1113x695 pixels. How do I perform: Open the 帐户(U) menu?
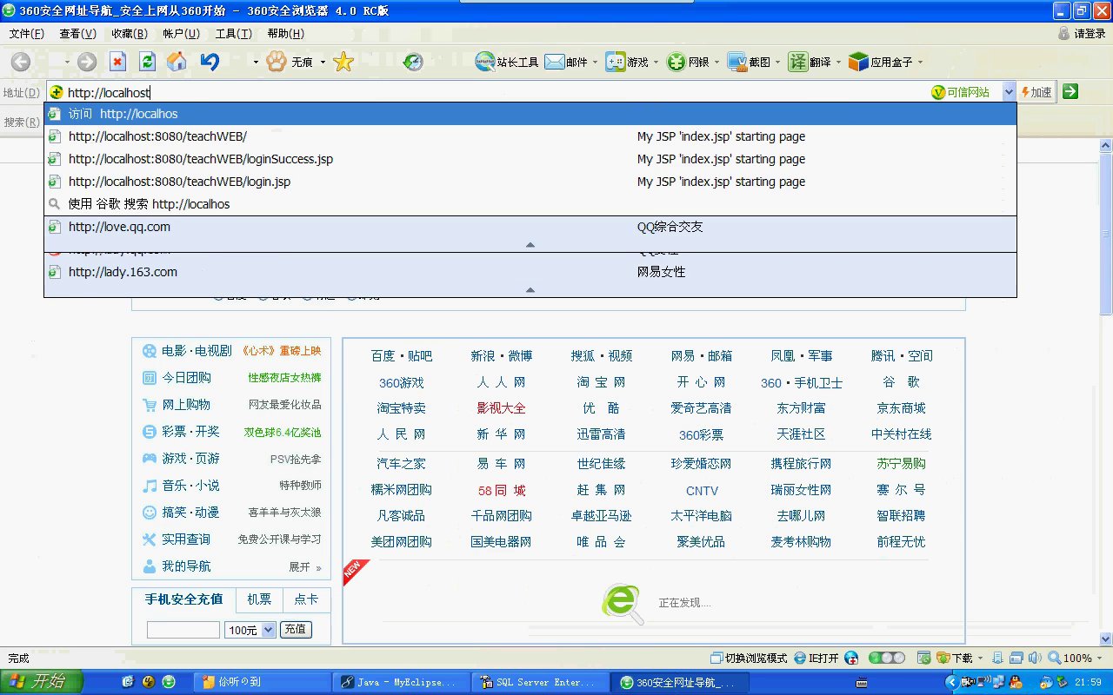tap(181, 34)
